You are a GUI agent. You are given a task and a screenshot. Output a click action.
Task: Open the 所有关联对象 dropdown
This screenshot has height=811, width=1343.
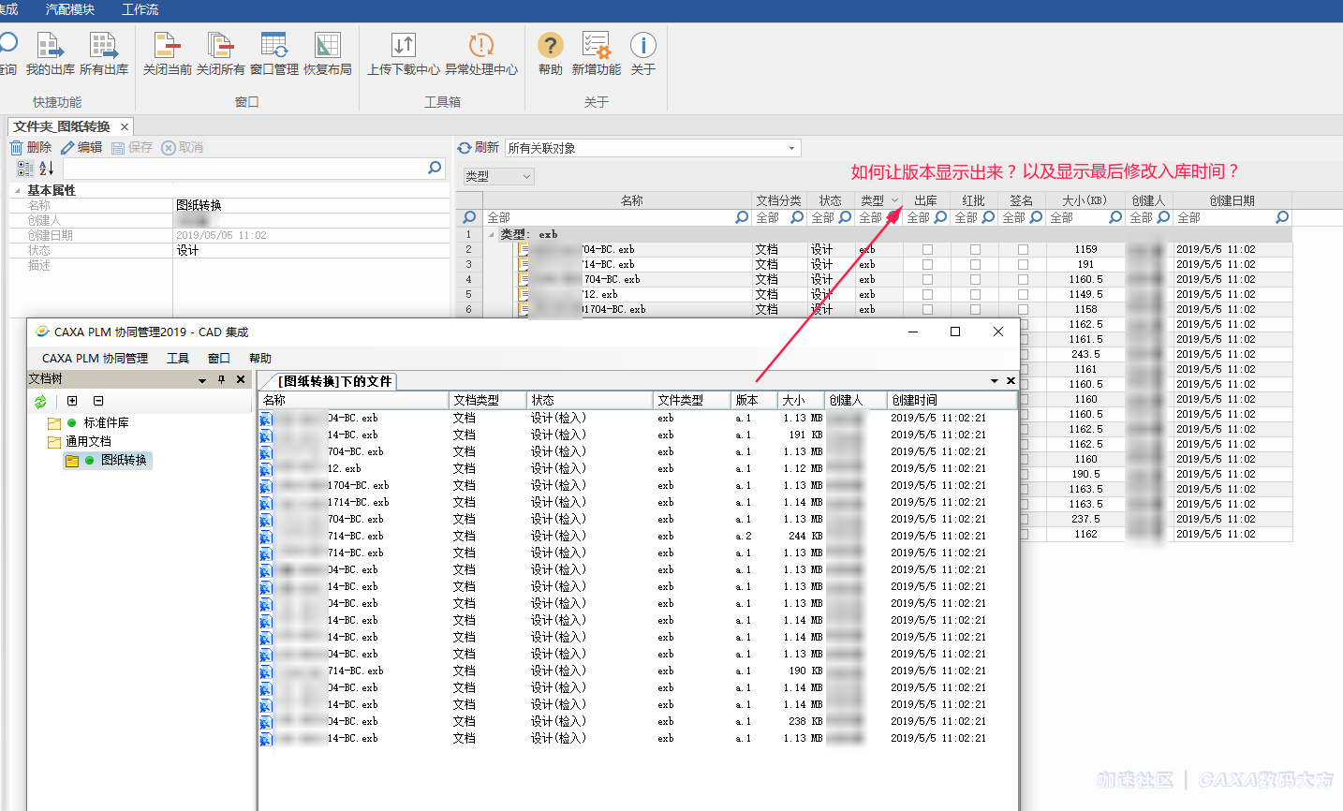[792, 148]
